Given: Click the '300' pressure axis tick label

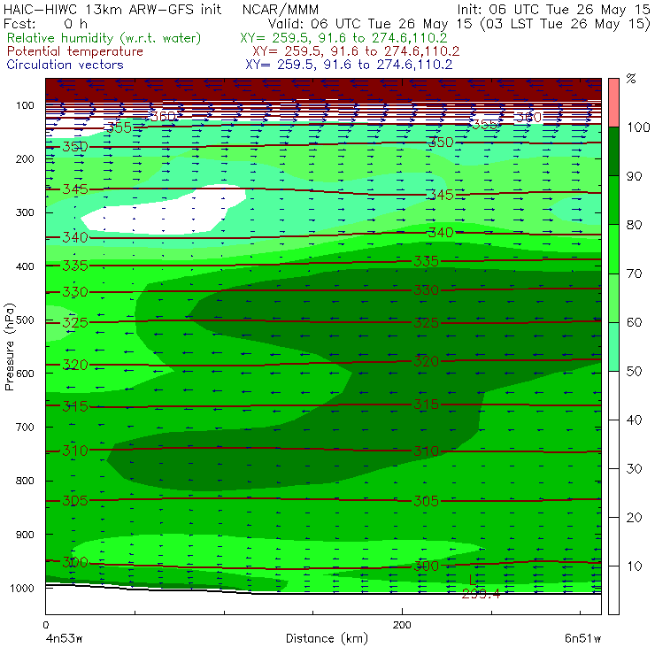Looking at the screenshot, I should pos(25,212).
